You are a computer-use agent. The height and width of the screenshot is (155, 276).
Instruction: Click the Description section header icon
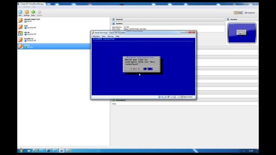pyautogui.click(x=114, y=100)
